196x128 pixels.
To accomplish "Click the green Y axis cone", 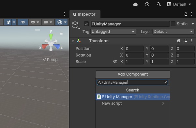I will [51, 37].
